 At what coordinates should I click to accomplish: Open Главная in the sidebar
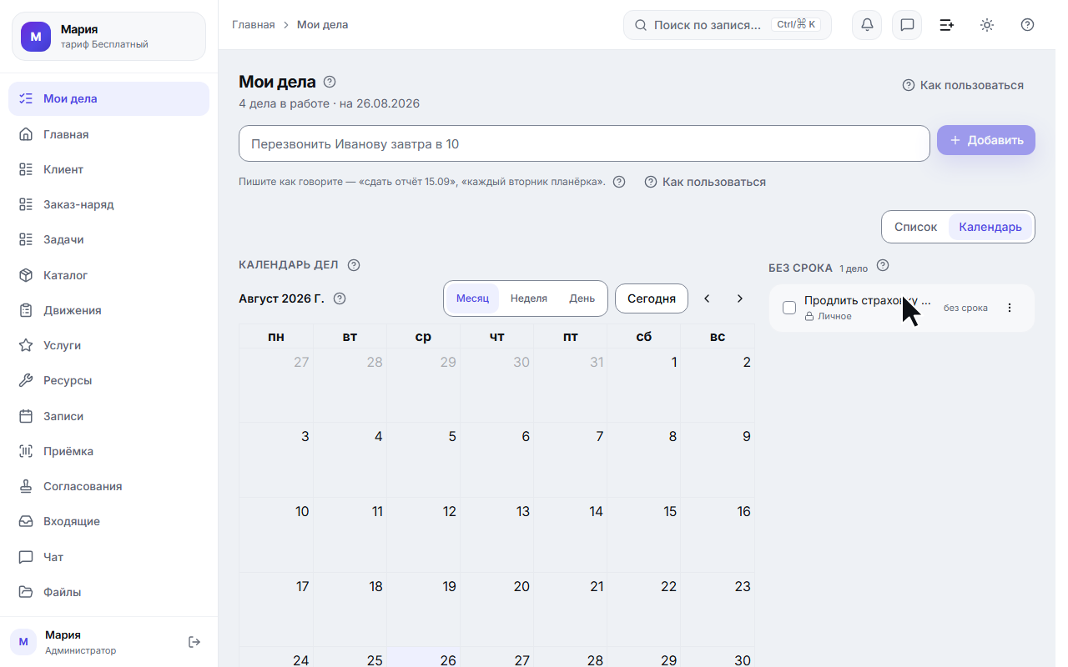108,134
